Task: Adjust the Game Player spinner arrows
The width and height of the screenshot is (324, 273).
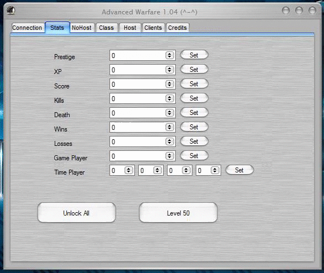Action: [169, 156]
